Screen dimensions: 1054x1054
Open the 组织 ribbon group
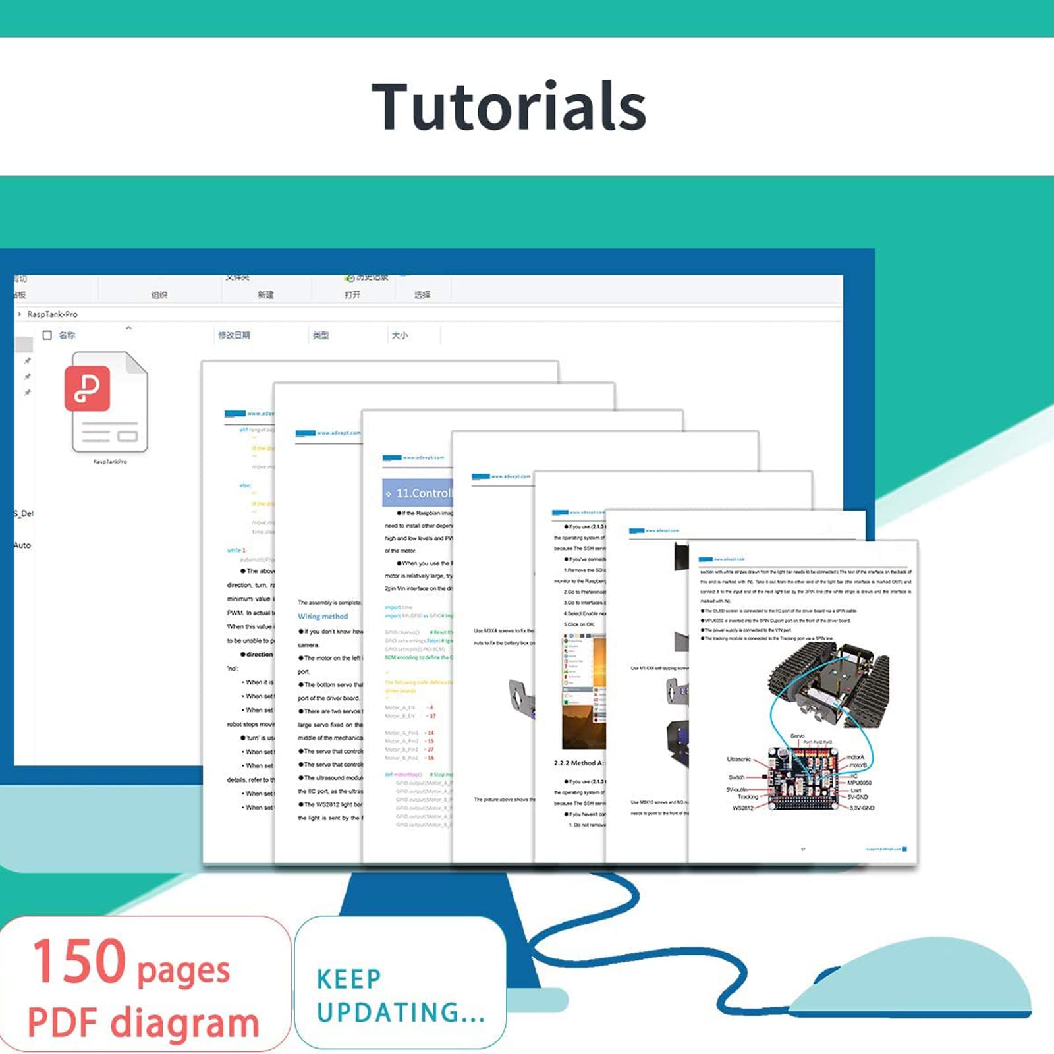159,295
